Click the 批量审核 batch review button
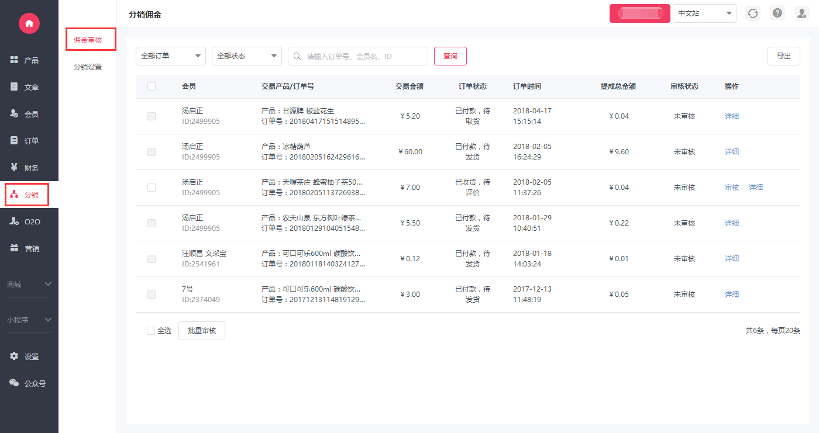The width and height of the screenshot is (819, 433). pyautogui.click(x=202, y=331)
